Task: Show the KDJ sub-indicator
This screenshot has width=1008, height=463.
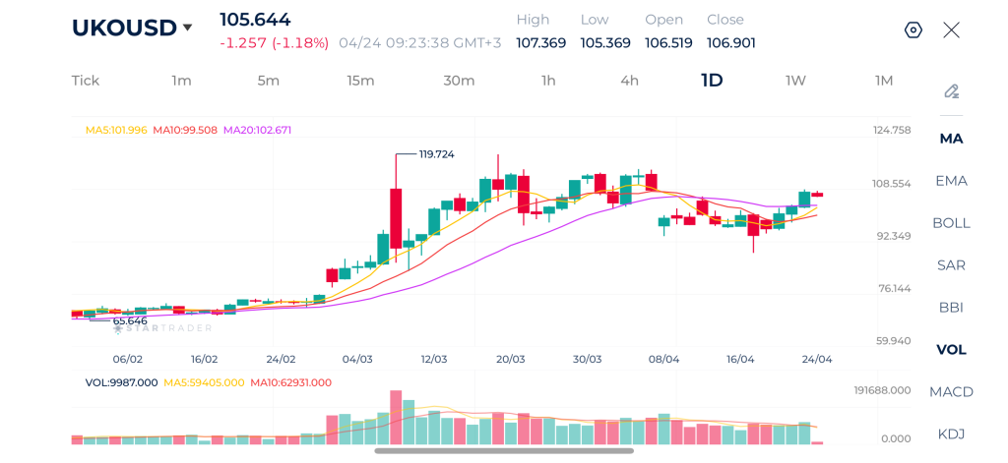Action: pos(951,434)
